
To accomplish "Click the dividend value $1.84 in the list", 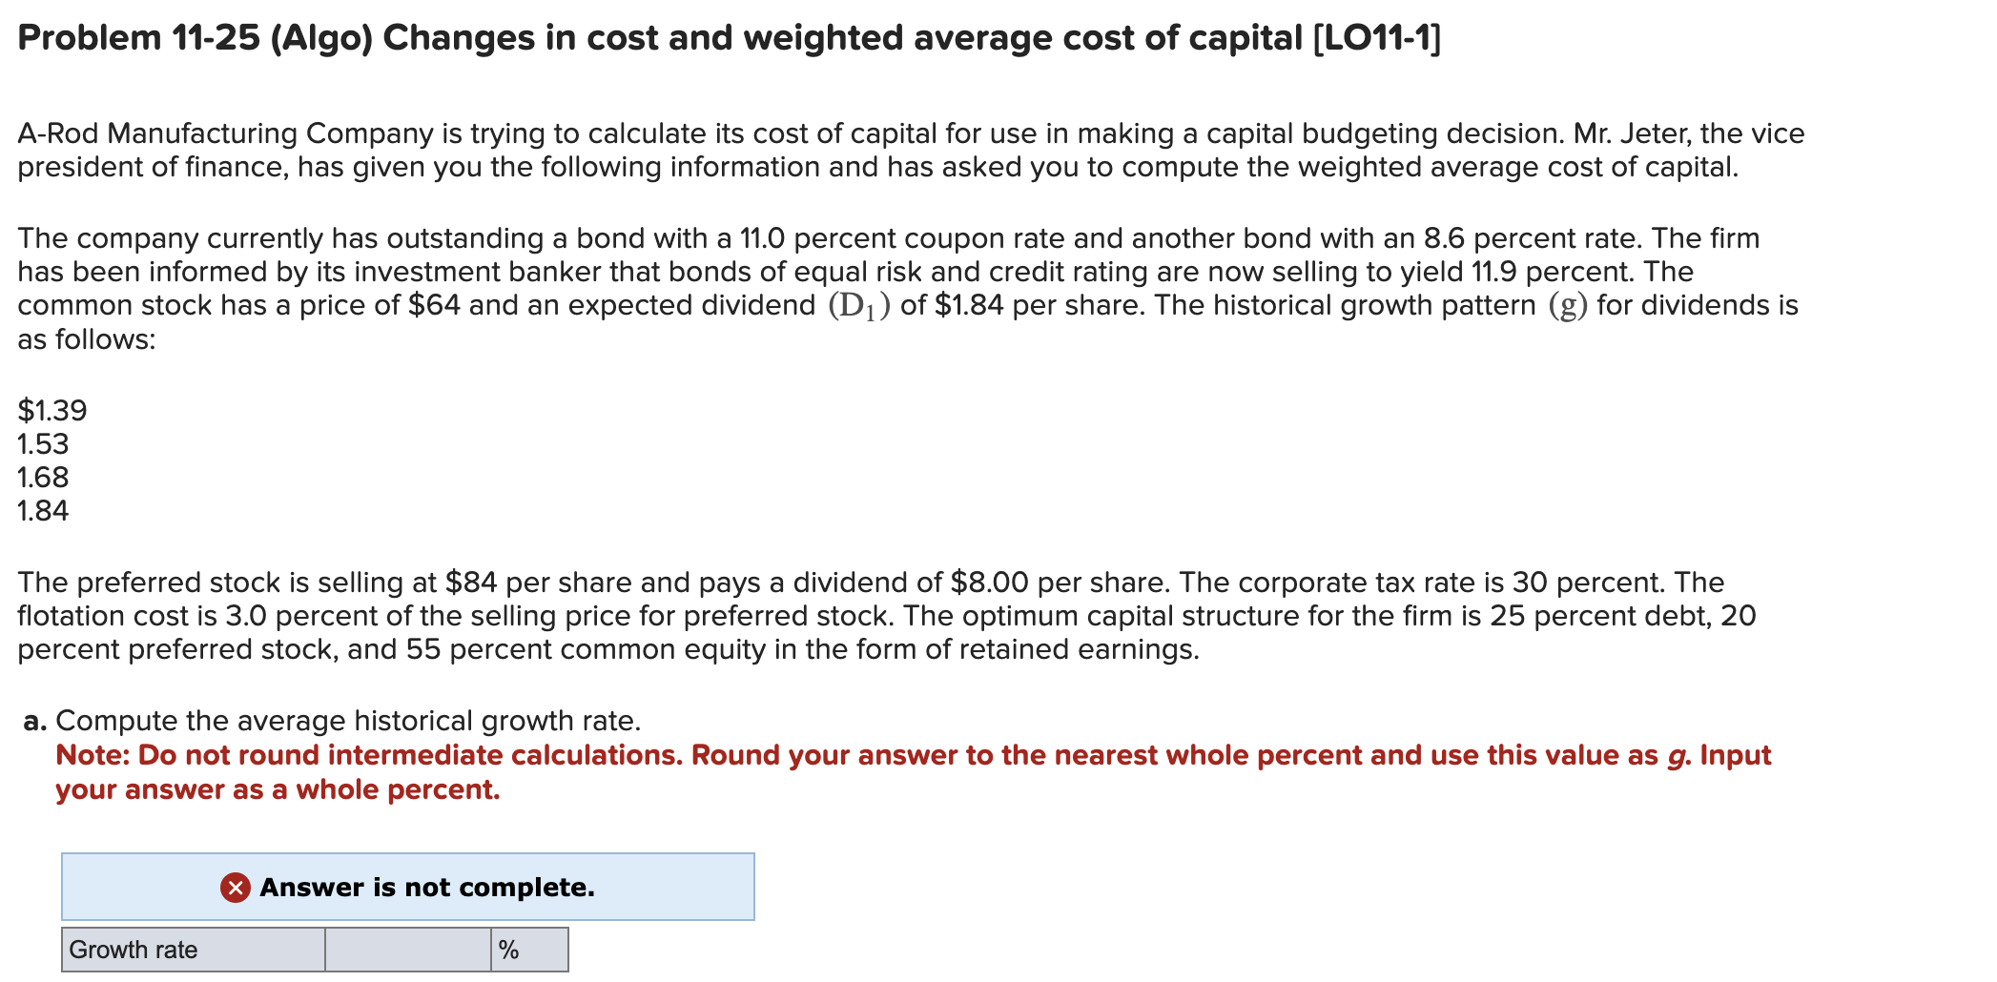I will pos(42,511).
